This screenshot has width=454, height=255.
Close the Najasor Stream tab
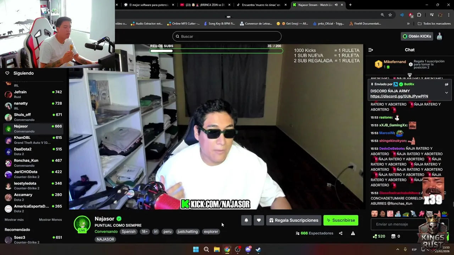(x=342, y=5)
